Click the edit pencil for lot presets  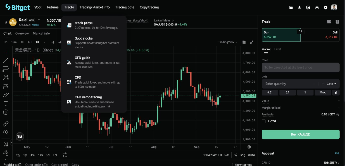point(336,92)
